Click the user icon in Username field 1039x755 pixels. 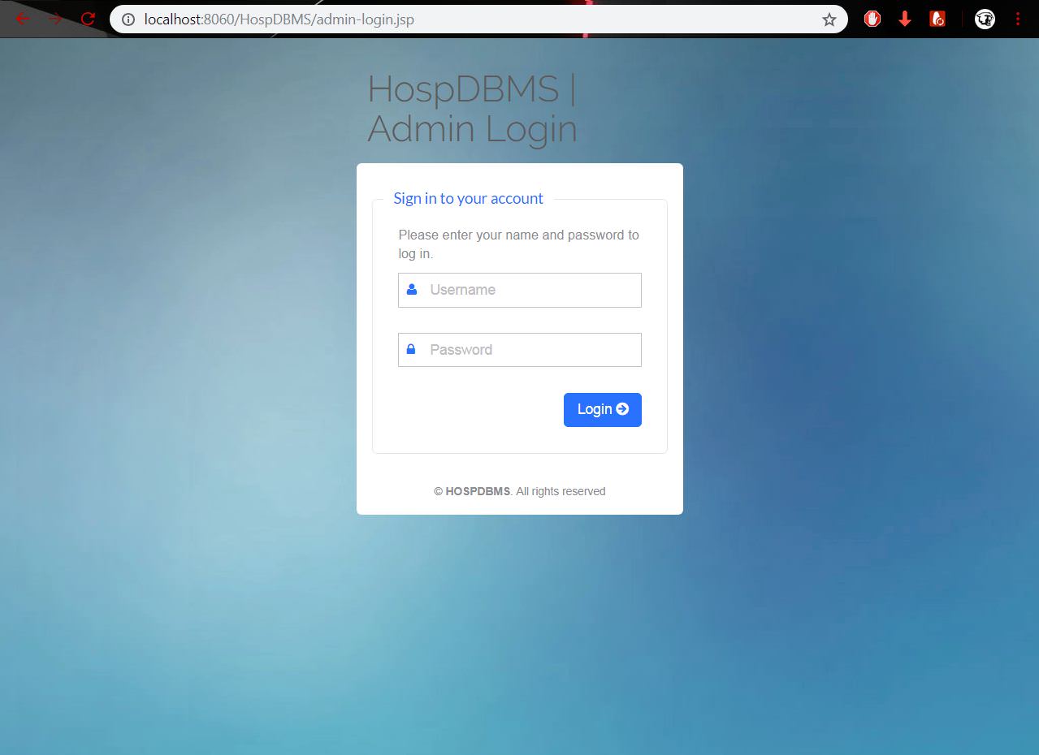(412, 289)
